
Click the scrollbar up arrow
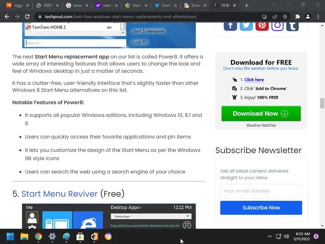click(322, 25)
